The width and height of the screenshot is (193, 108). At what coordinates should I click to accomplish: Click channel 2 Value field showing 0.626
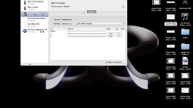point(109,36)
